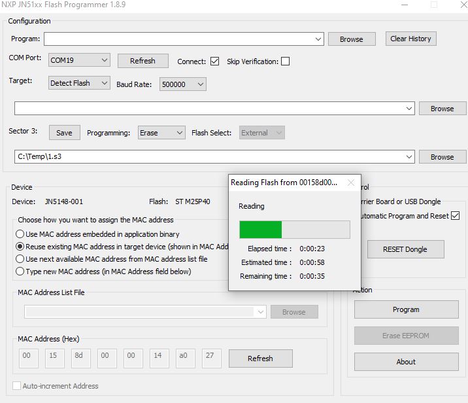Click the MAC address byte field a0

pyautogui.click(x=186, y=359)
